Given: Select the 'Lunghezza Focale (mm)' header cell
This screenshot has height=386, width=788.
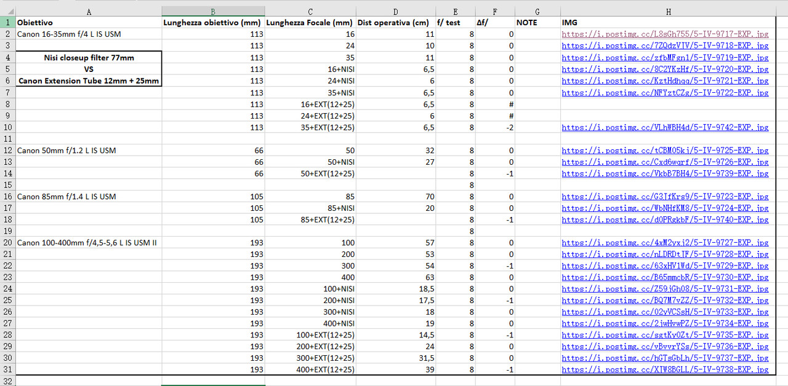Looking at the screenshot, I should (x=310, y=23).
